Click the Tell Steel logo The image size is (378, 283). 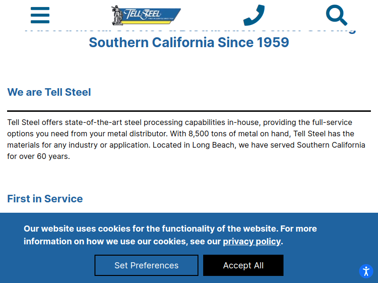point(146,15)
